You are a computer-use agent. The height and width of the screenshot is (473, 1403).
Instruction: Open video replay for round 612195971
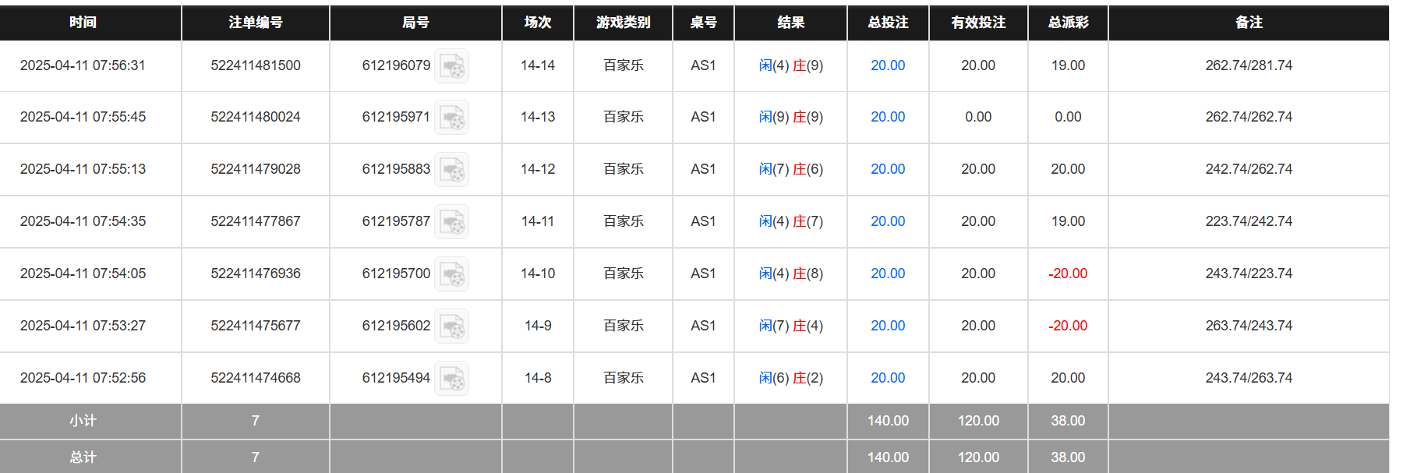[452, 118]
